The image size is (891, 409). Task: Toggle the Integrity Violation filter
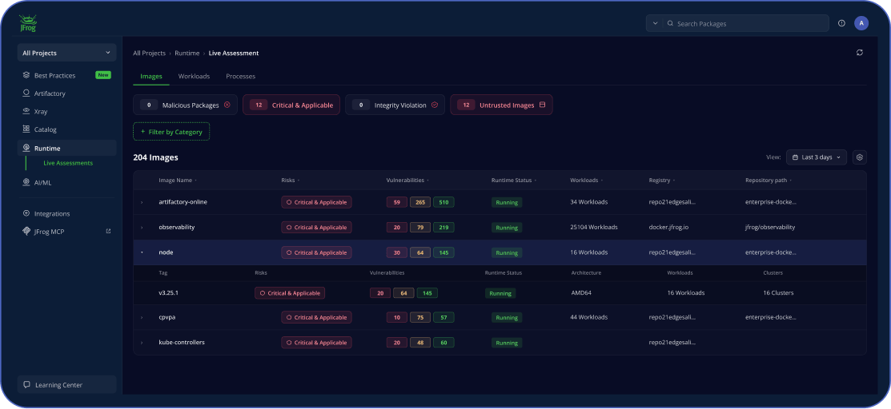click(x=395, y=105)
